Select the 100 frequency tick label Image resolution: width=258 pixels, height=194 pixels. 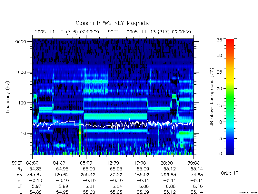coord(22,103)
